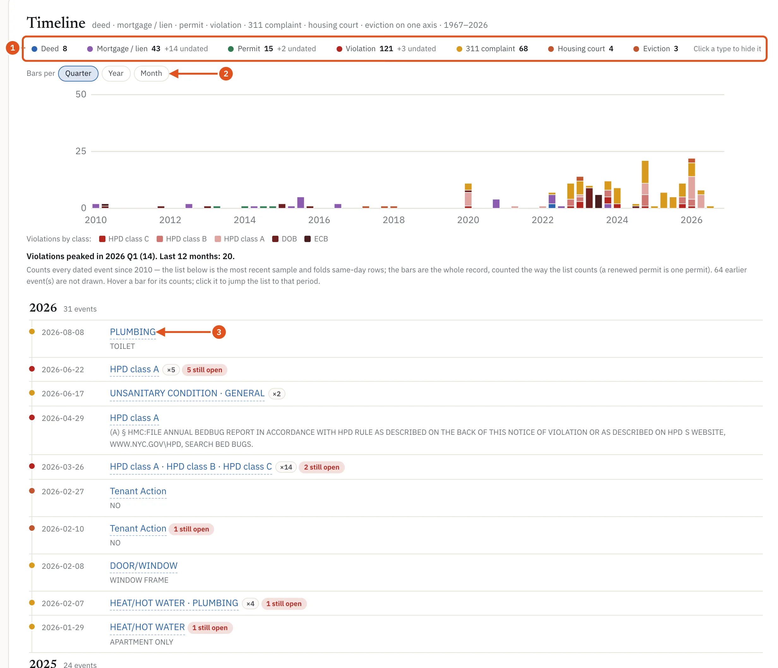
Task: Open UNSANITARY CONDITION · GENERAL entry
Action: (x=187, y=393)
